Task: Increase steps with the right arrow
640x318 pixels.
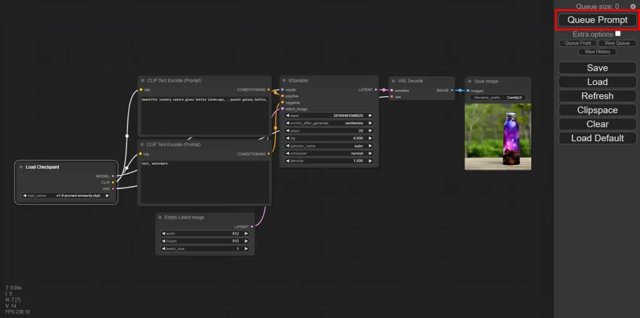Action: [x=371, y=131]
